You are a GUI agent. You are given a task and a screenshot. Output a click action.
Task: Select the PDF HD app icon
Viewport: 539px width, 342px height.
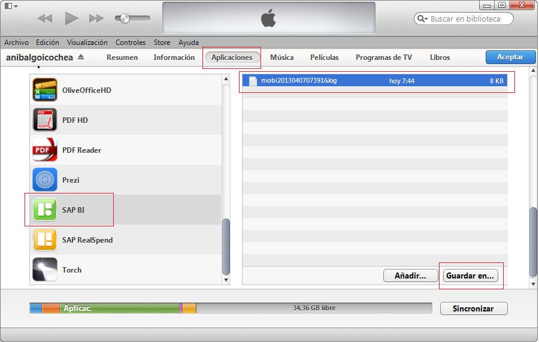(x=45, y=120)
